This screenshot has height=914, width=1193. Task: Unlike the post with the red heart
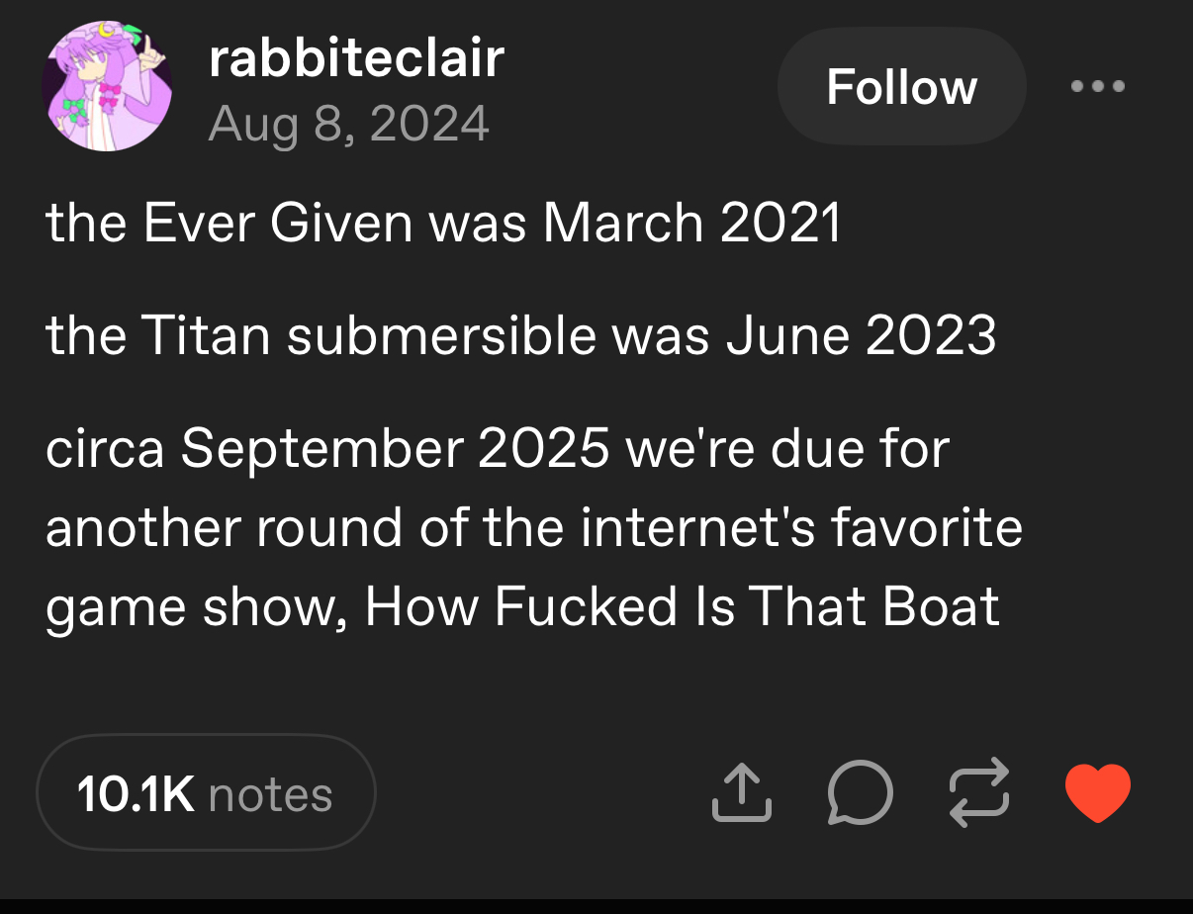click(x=1097, y=792)
